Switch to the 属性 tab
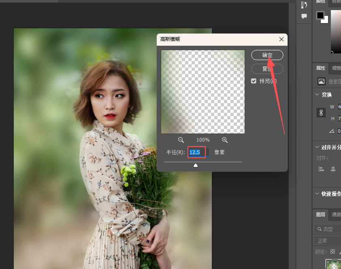 pyautogui.click(x=321, y=68)
